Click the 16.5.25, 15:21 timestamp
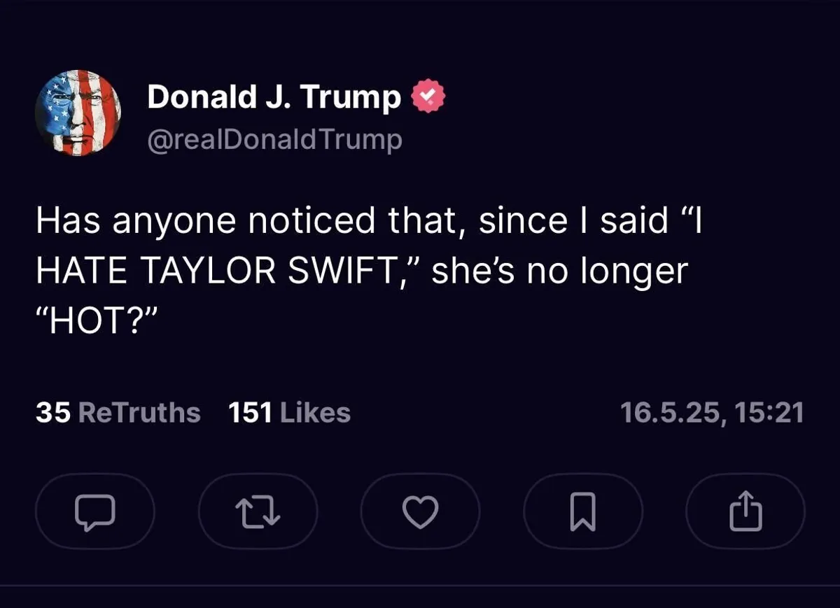This screenshot has height=608, width=840. (x=712, y=413)
